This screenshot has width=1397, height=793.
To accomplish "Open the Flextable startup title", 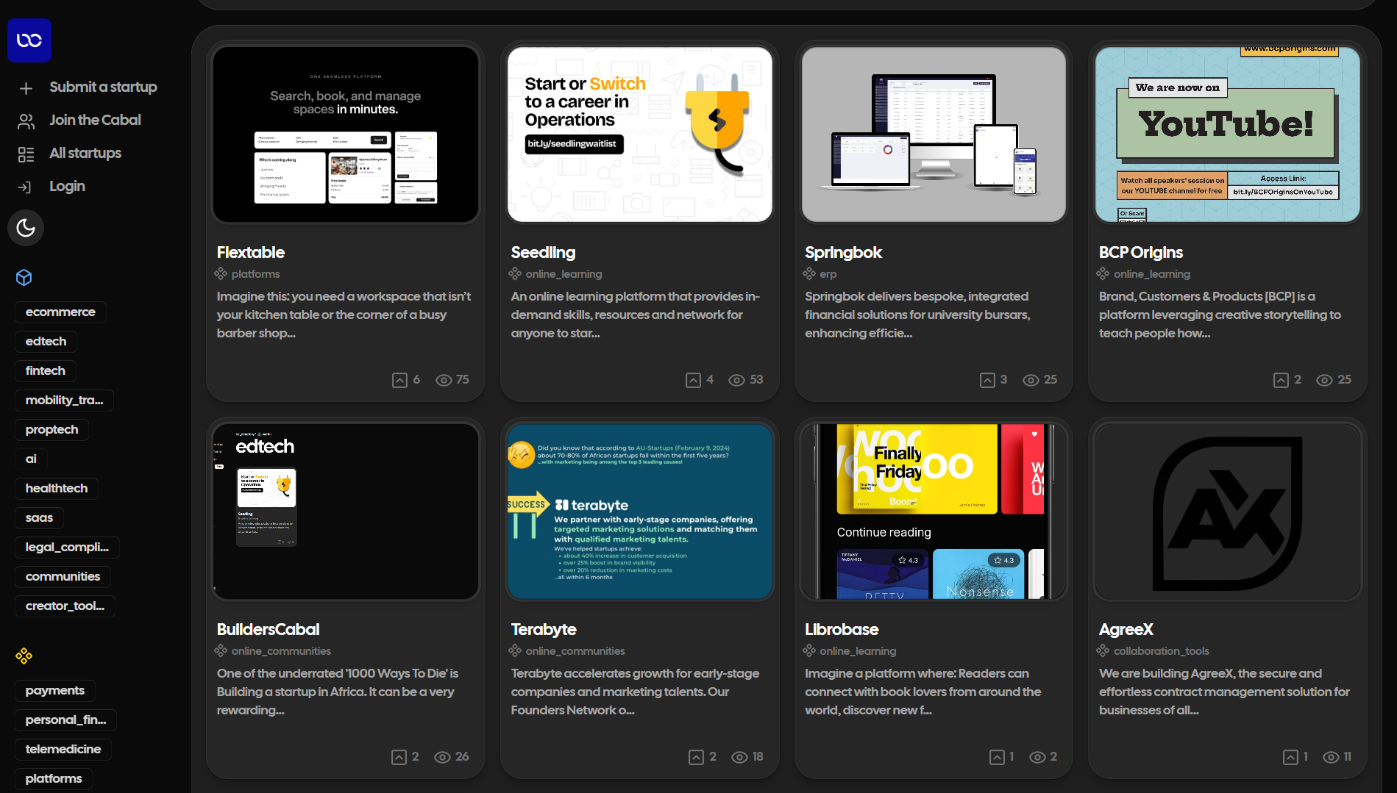I will click(251, 252).
